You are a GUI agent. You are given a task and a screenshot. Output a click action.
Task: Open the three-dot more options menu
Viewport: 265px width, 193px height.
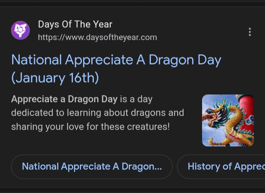250,32
